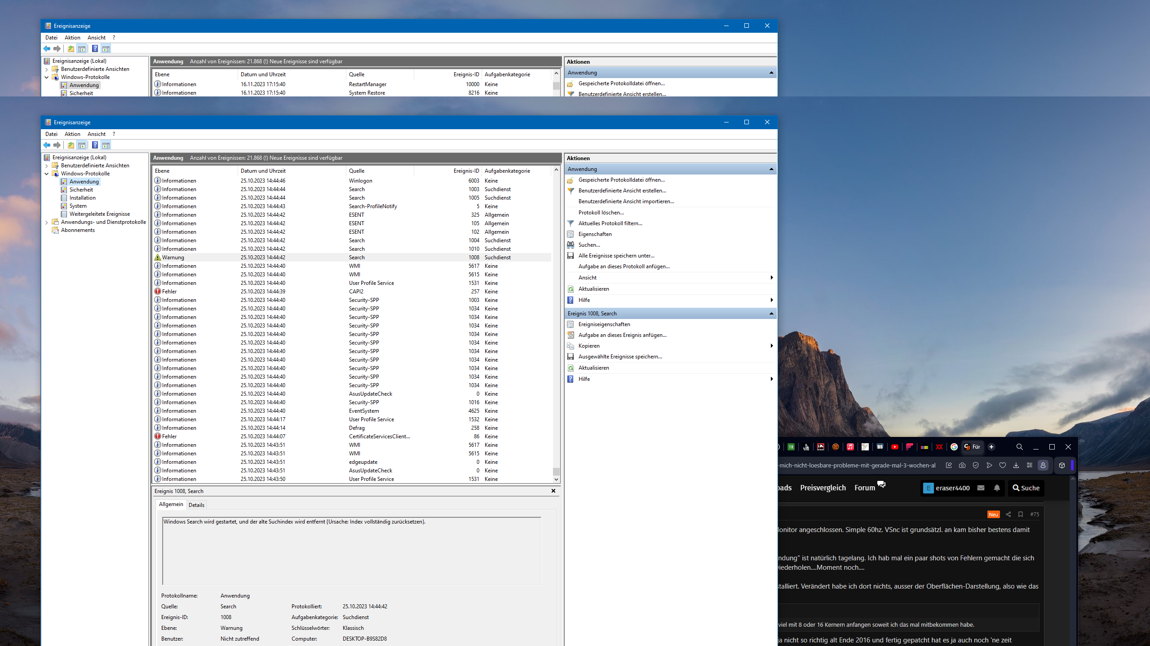Click Protokoll löschen action link
This screenshot has width=1150, height=646.
[x=601, y=213]
